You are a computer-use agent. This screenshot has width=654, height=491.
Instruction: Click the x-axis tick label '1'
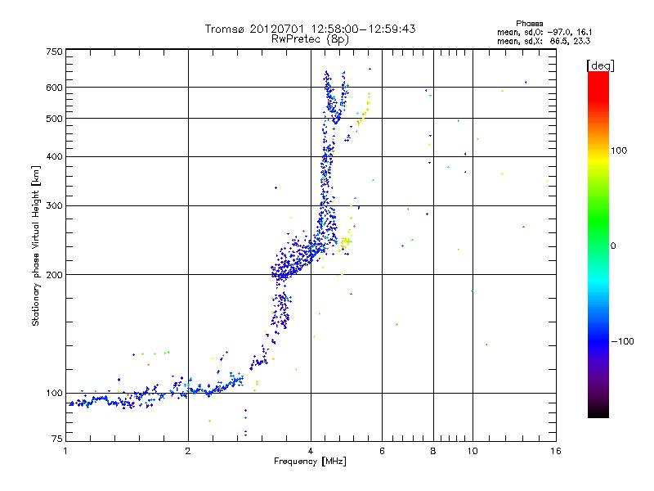click(66, 451)
